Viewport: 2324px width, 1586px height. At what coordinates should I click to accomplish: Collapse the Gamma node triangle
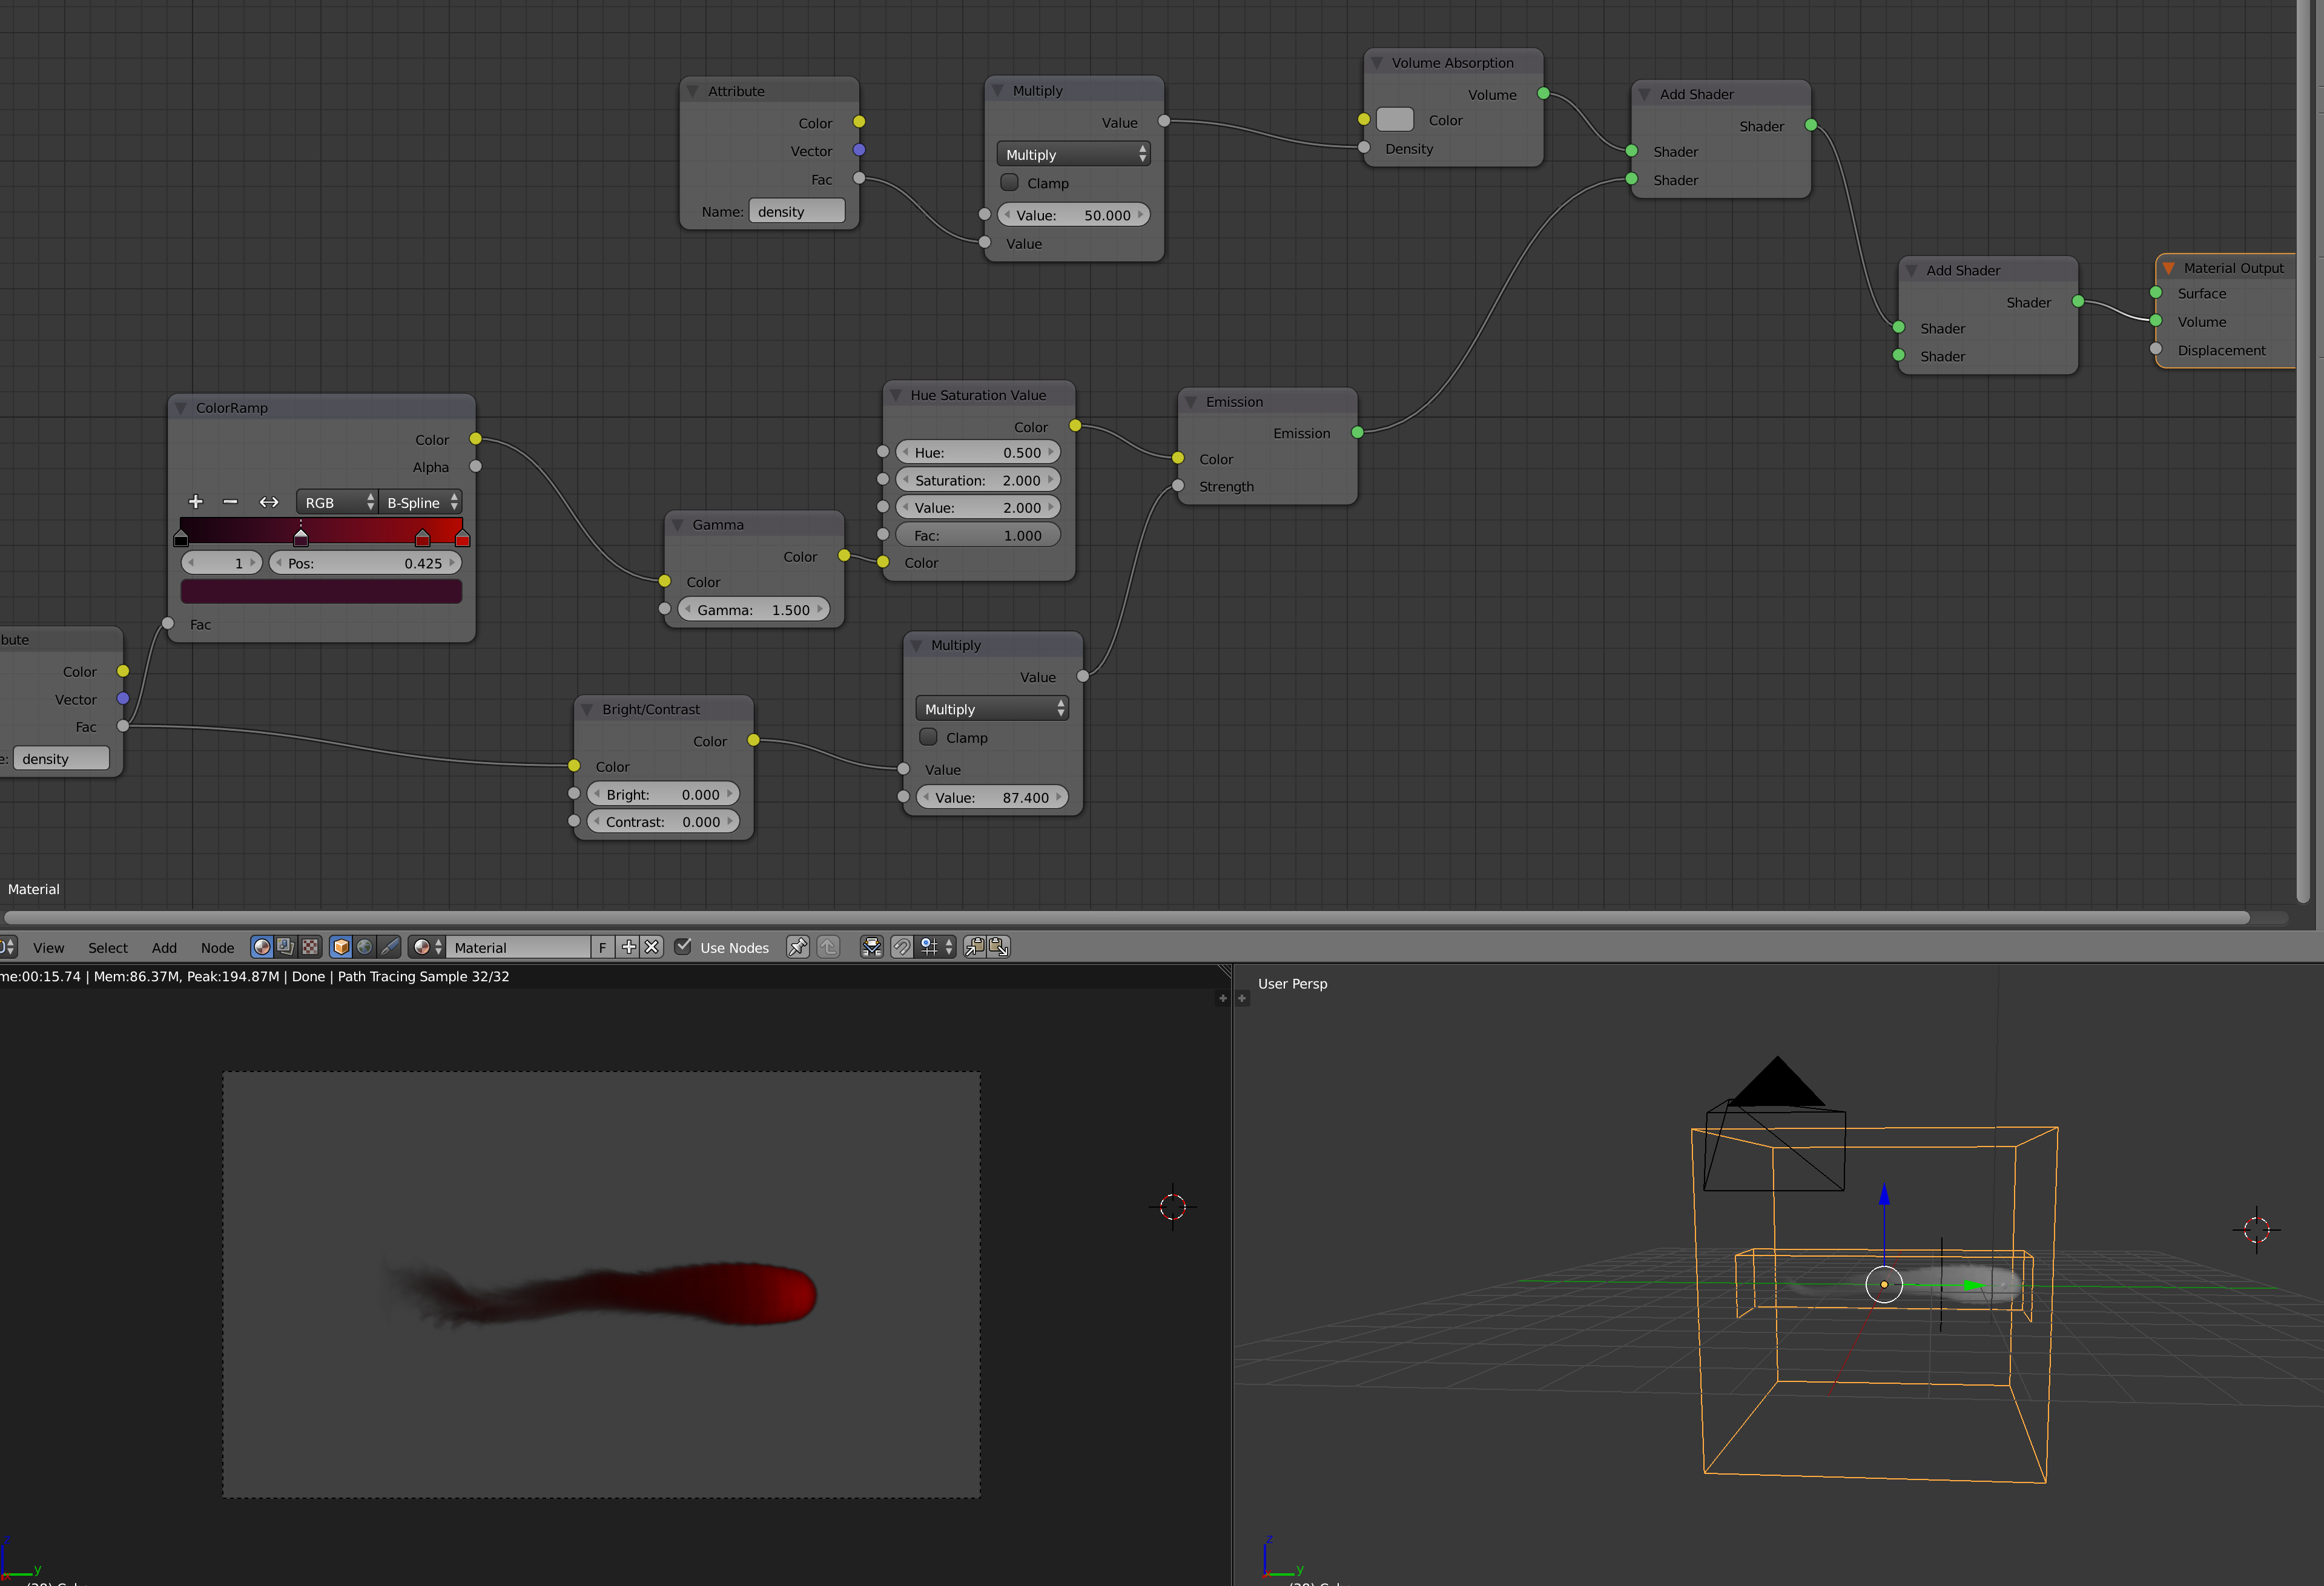coord(678,525)
